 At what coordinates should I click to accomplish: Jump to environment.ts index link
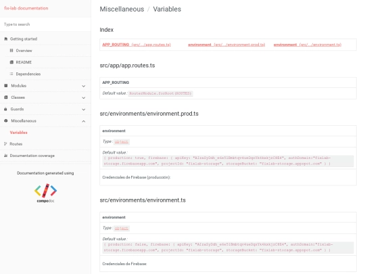click(x=308, y=45)
